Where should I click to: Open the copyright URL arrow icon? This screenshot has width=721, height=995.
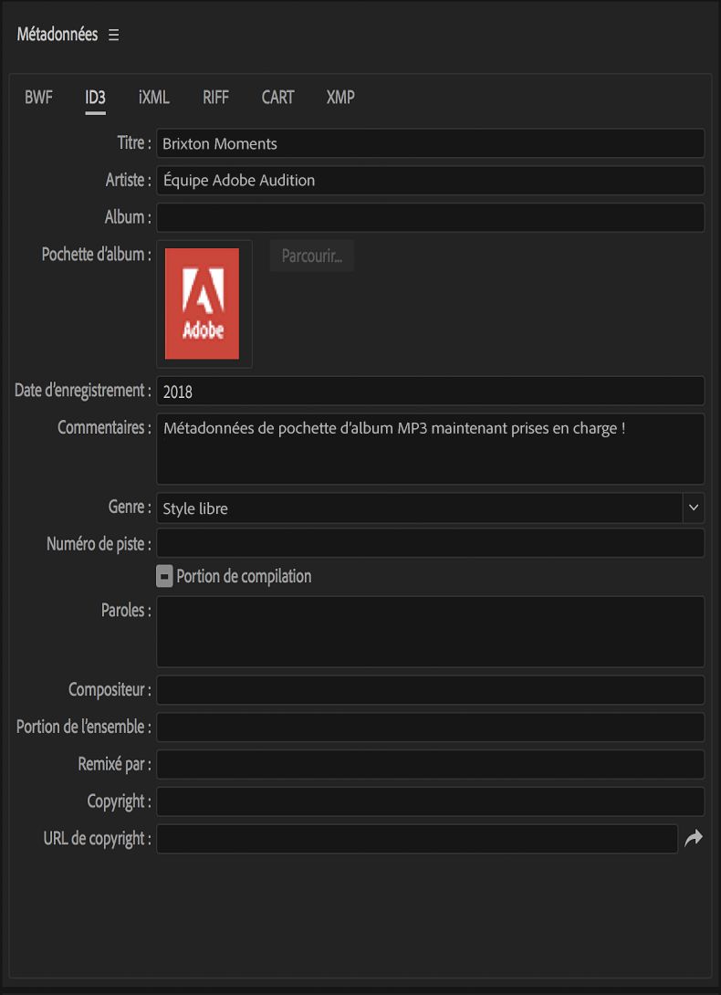click(x=694, y=838)
